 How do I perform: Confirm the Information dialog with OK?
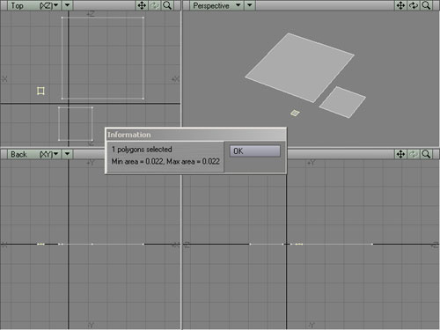[x=254, y=151]
